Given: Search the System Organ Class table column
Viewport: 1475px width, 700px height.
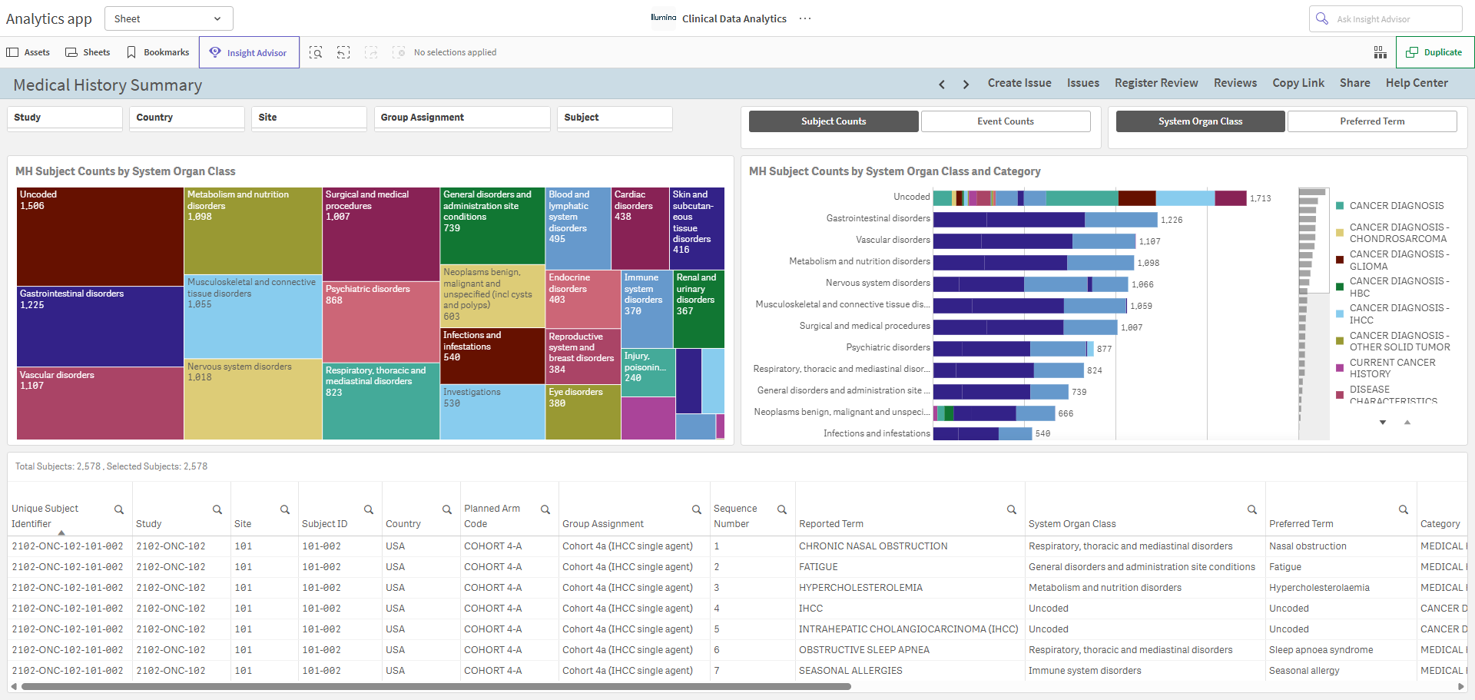Looking at the screenshot, I should [x=1252, y=509].
